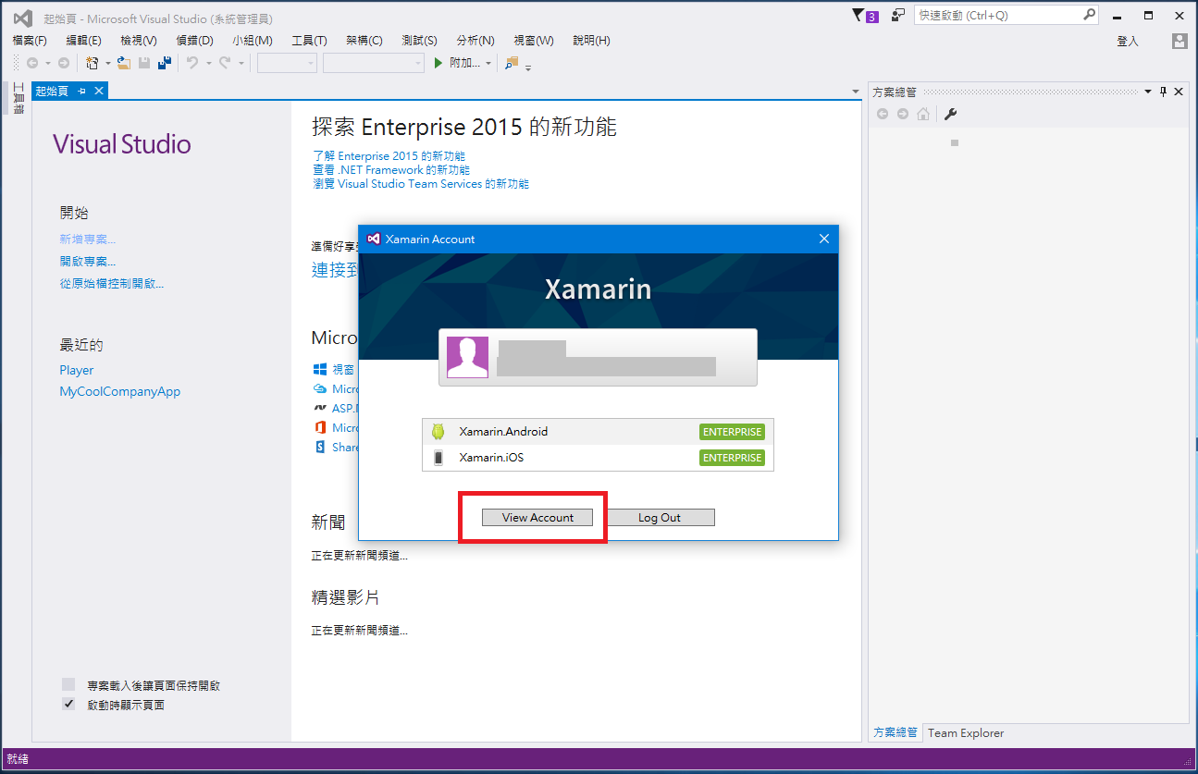Open Solution Explorer Properties wrench icon

pyautogui.click(x=950, y=114)
